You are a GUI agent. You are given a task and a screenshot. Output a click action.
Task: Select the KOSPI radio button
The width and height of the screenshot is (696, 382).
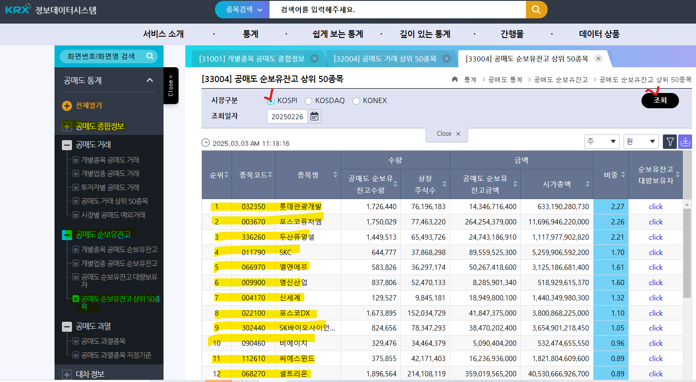click(x=270, y=101)
